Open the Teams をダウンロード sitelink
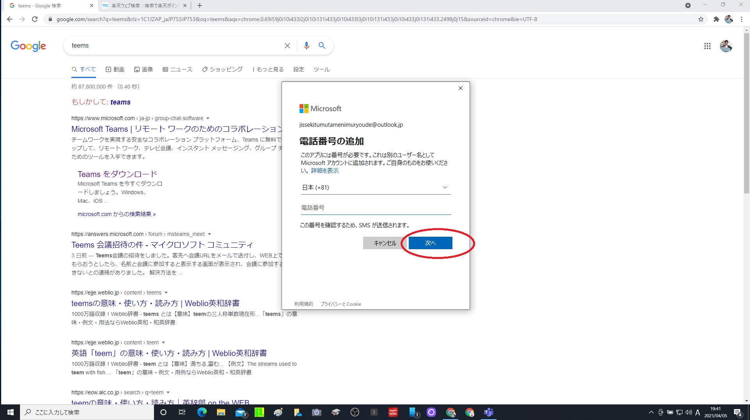Image resolution: width=750 pixels, height=420 pixels. point(117,174)
